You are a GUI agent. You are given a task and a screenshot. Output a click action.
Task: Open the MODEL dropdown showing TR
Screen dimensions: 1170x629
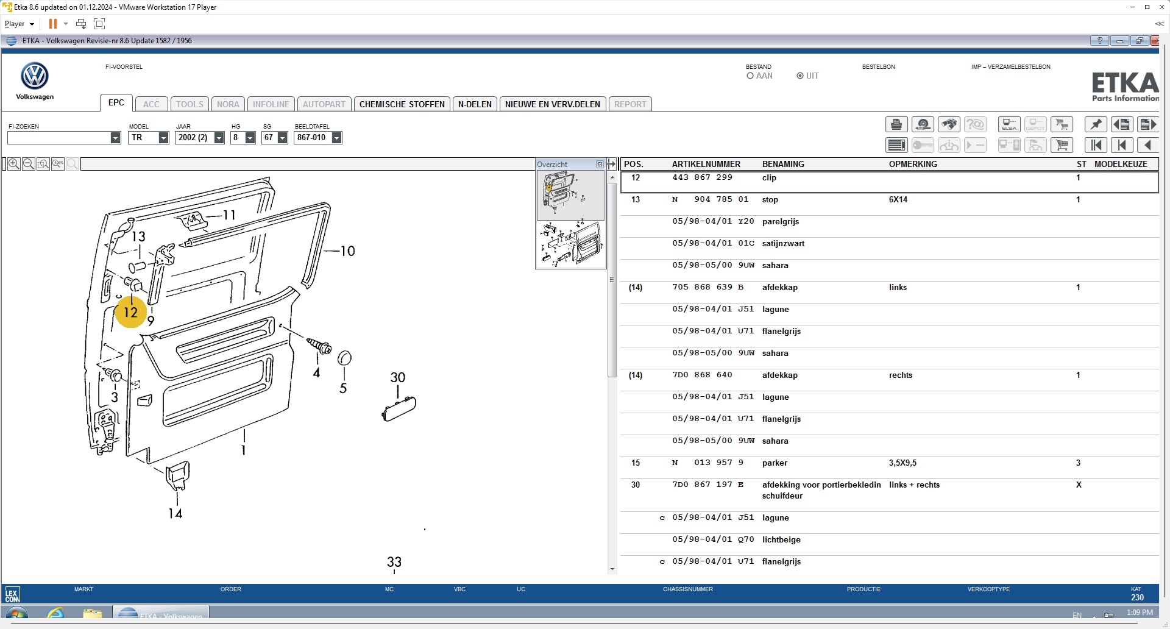(x=163, y=138)
